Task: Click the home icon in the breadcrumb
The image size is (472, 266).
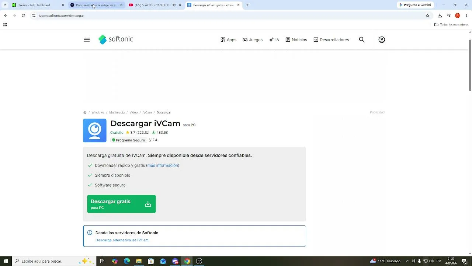Action: (85, 112)
